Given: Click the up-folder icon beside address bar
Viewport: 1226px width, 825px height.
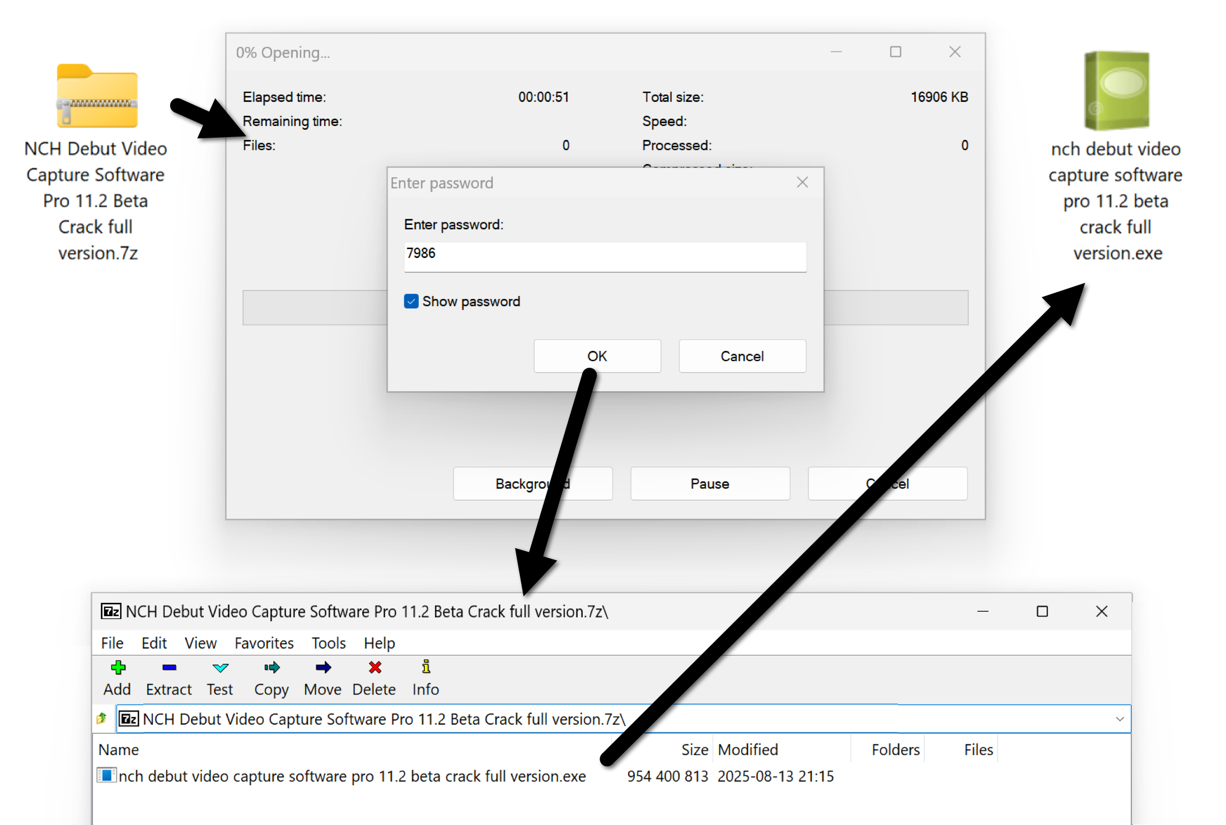Looking at the screenshot, I should 102,719.
